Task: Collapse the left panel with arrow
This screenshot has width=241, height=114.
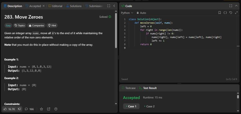Action: (x=114, y=6)
